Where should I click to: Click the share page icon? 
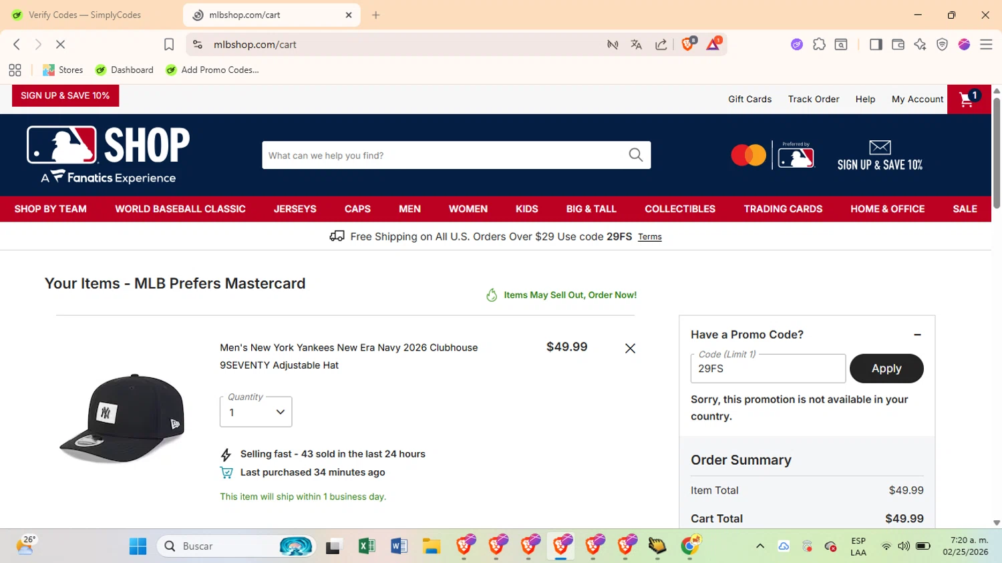coord(661,44)
